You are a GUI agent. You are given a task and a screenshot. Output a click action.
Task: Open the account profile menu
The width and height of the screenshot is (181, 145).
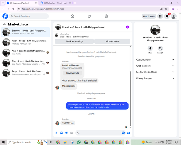(174, 16)
